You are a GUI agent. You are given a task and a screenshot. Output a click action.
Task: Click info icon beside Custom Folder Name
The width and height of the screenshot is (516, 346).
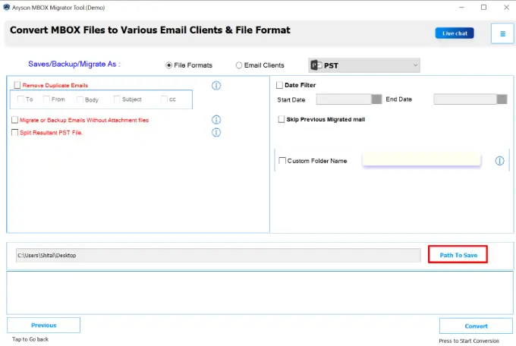point(499,161)
